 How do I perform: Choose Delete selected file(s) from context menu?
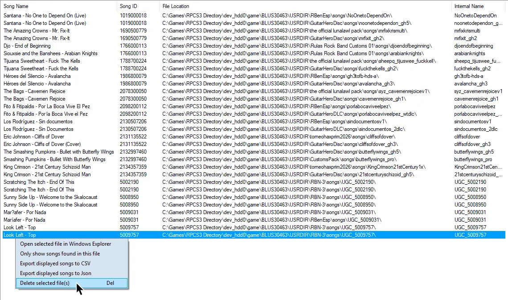click(72, 283)
